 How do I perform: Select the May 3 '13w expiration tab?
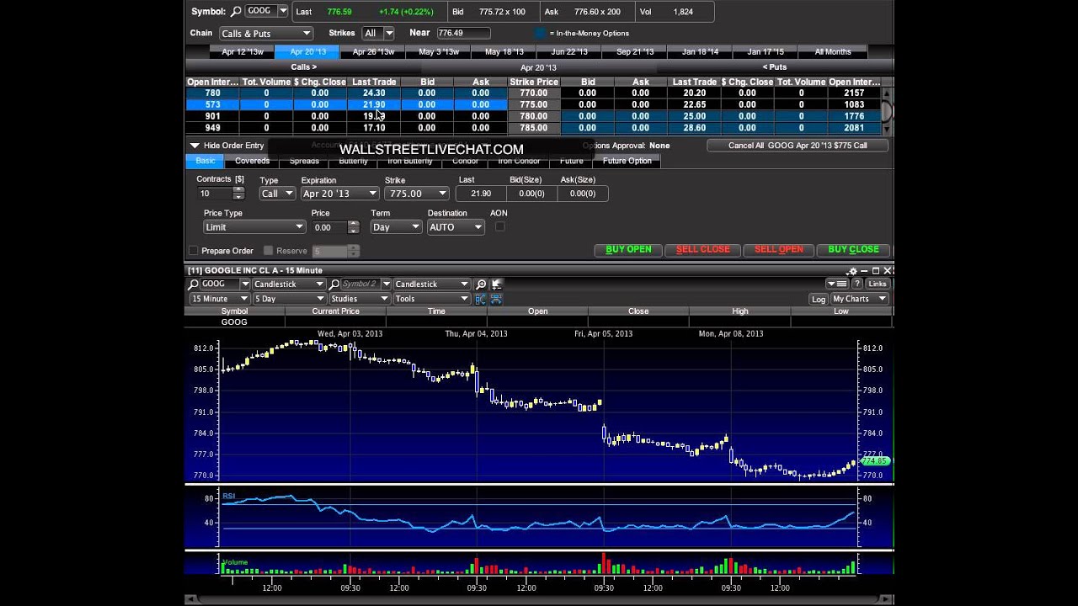(x=439, y=51)
